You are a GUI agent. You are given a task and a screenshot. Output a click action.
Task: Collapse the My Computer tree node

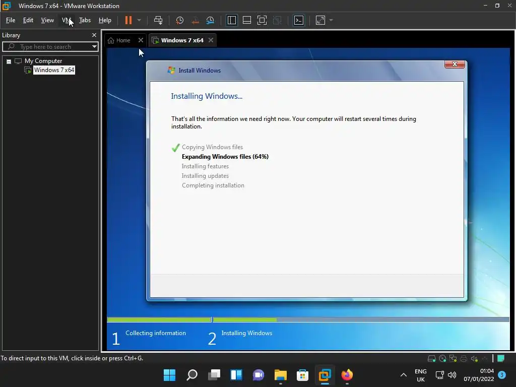pyautogui.click(x=9, y=61)
